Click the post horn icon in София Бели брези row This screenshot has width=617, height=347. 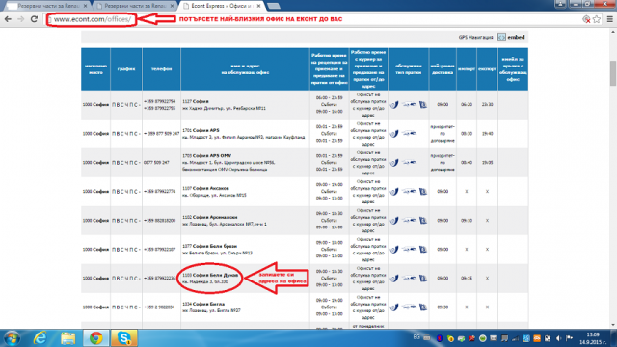tap(394, 250)
